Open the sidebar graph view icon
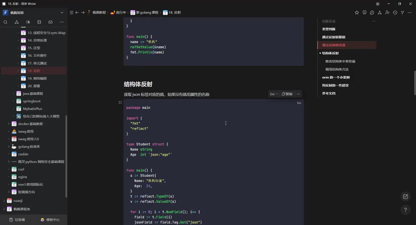Image resolution: width=416 pixels, height=225 pixels. click(17, 22)
